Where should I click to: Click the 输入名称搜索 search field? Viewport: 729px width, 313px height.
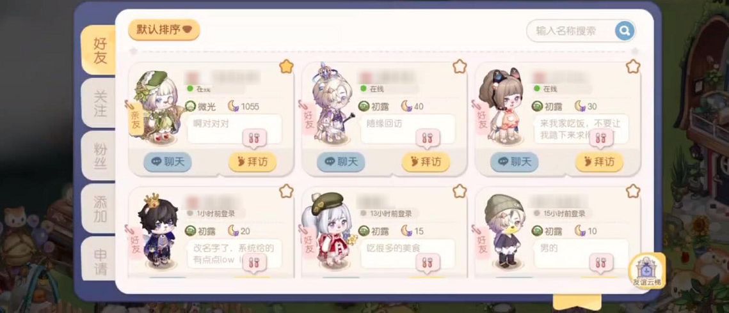click(x=571, y=31)
